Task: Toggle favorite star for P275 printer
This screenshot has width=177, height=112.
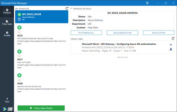Action: [x=19, y=32]
